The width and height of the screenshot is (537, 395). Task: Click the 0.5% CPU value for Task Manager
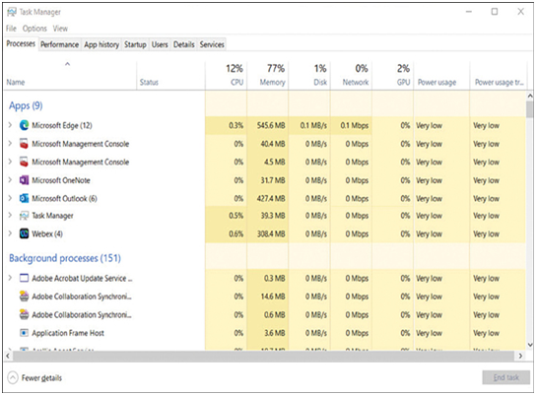pos(235,216)
